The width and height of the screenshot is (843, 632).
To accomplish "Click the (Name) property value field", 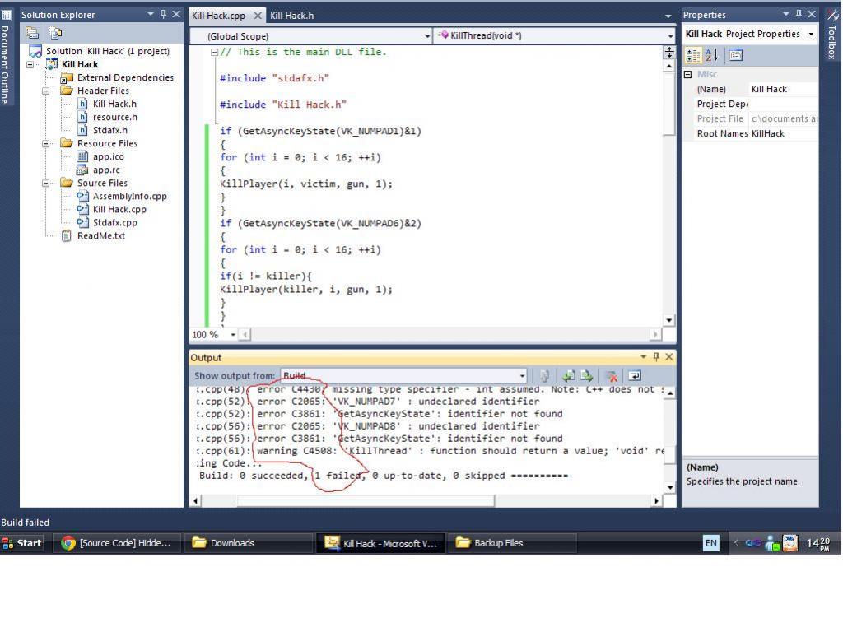I will click(x=784, y=89).
